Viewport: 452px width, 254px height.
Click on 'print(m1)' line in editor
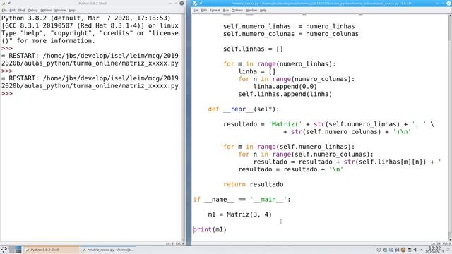pyautogui.click(x=210, y=229)
